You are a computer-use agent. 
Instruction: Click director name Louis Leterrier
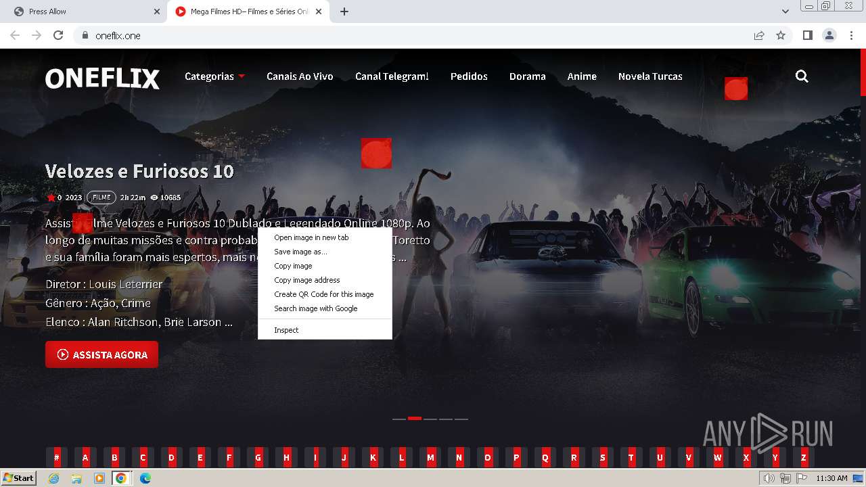[126, 284]
